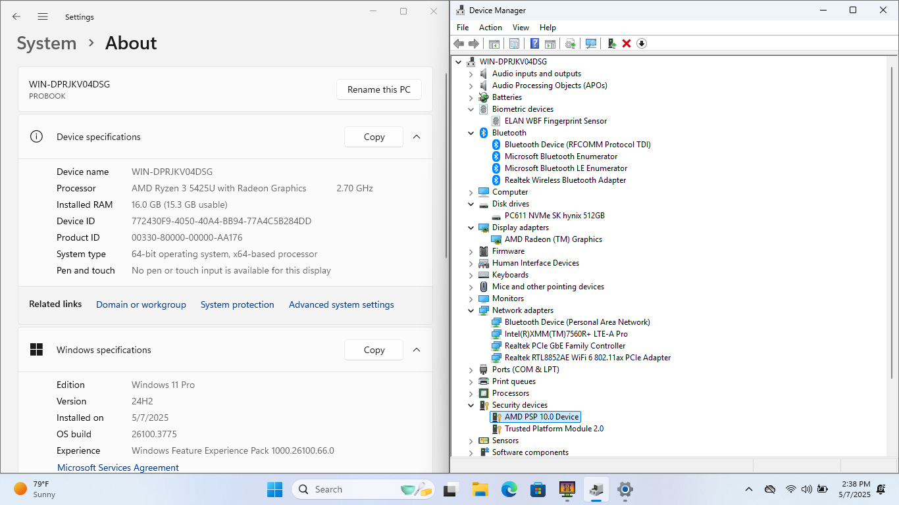Open Microsoft Store from the taskbar
This screenshot has width=899, height=505.
pyautogui.click(x=538, y=489)
